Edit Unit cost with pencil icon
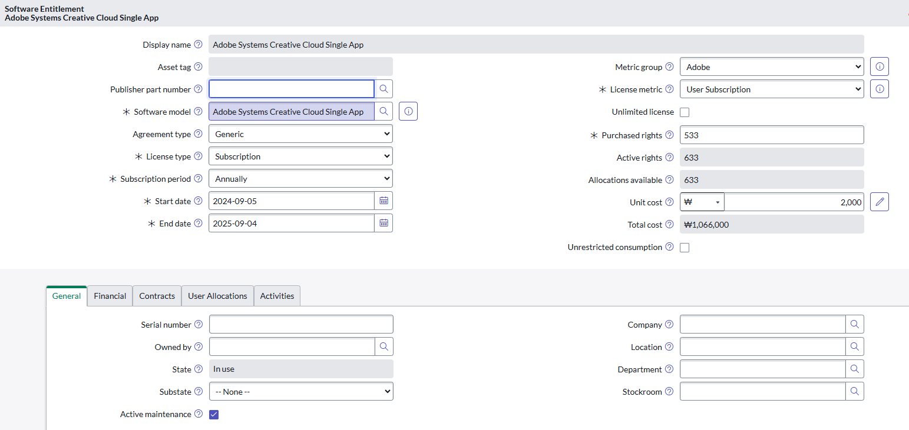The image size is (909, 430). tap(880, 202)
